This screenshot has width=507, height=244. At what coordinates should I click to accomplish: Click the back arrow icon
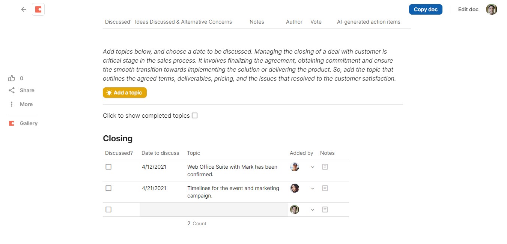coord(24,9)
